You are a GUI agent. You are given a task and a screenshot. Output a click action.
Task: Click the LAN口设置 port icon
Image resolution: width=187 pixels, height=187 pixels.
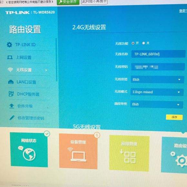click(x=11, y=82)
